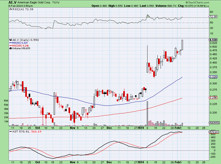Viewport: 221px width, 164px height.
Task: Click the Oct label below the KST panel
Action: [x=38, y=162]
